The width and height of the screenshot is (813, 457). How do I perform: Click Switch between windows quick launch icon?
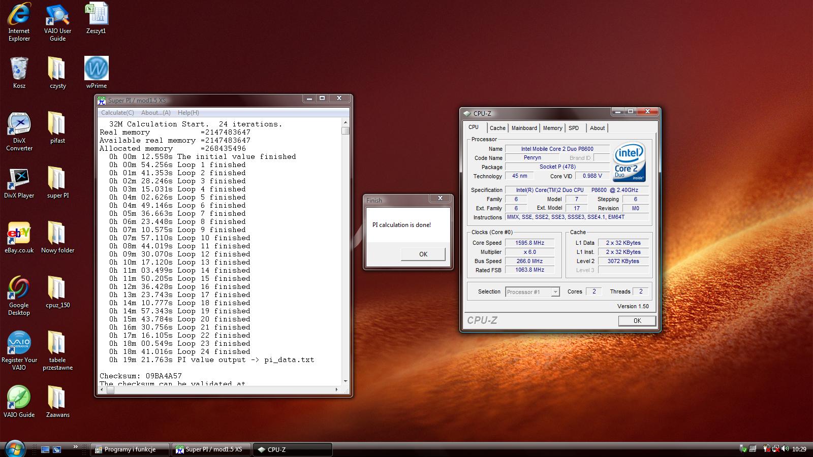(57, 449)
